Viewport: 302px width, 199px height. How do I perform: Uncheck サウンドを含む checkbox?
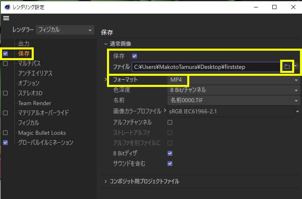pos(170,164)
